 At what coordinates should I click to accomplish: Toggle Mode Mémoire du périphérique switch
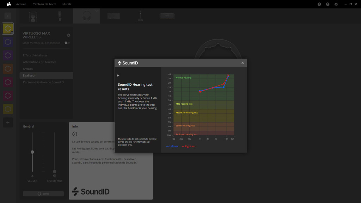tap(67, 43)
